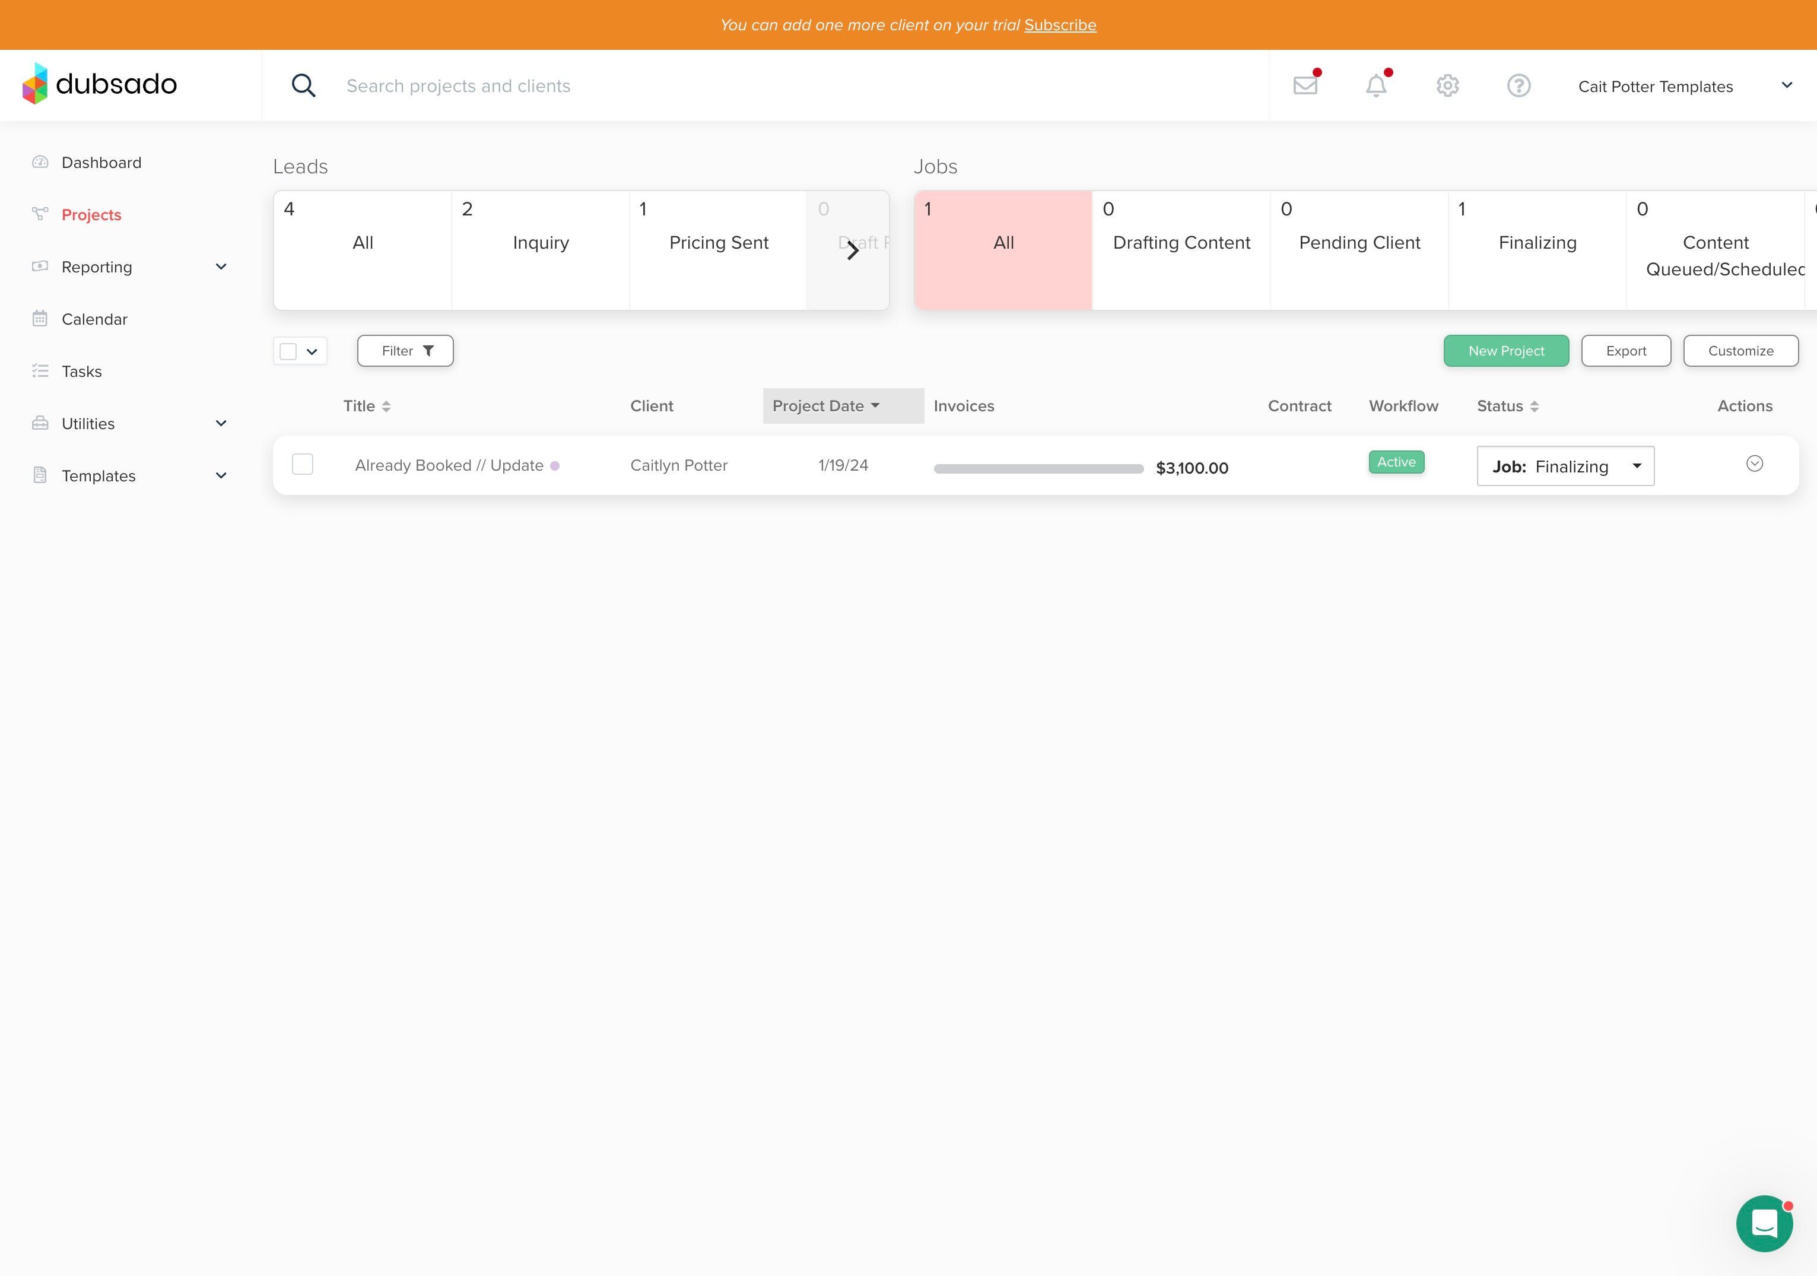Image resolution: width=1817 pixels, height=1276 pixels.
Task: Open the help question mark icon
Action: (x=1519, y=85)
